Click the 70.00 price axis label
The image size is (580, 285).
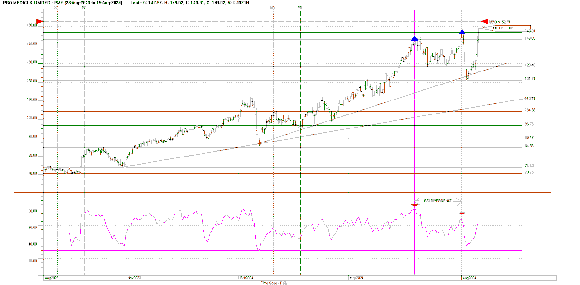[32, 174]
